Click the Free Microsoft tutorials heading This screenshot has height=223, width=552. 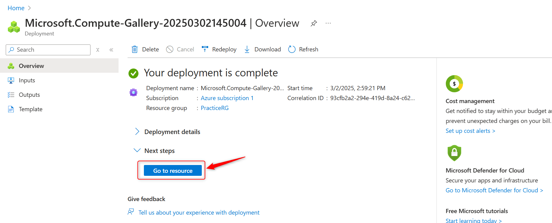pyautogui.click(x=477, y=211)
